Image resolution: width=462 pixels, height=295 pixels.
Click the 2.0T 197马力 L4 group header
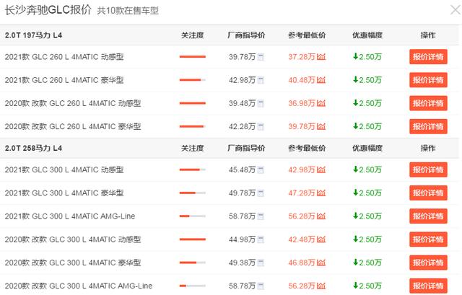34,35
